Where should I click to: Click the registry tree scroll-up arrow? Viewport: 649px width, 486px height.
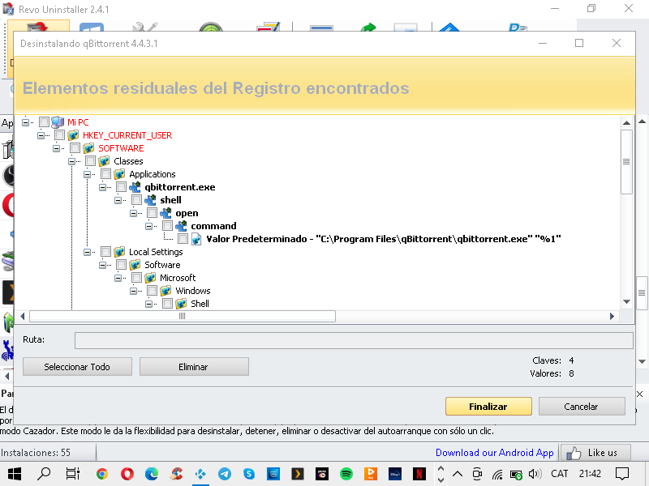pyautogui.click(x=626, y=123)
